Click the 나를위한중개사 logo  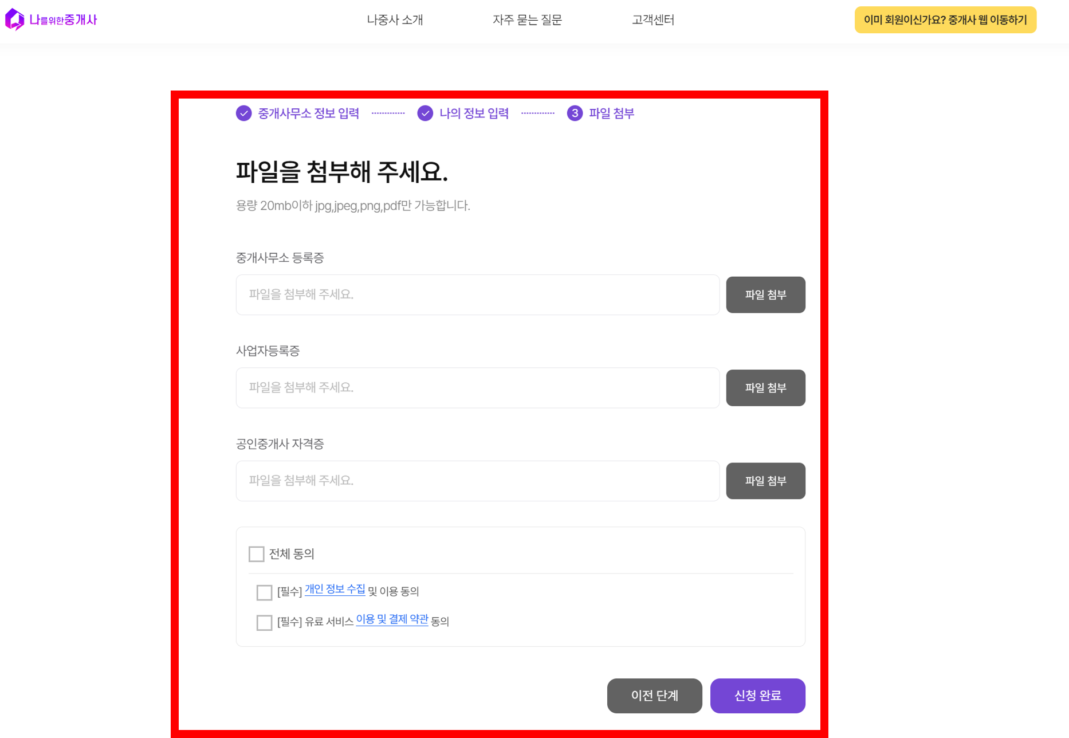(x=51, y=19)
